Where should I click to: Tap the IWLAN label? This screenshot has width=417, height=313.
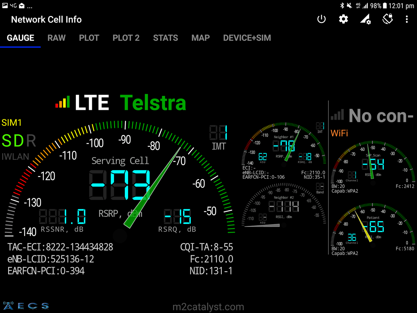point(15,156)
